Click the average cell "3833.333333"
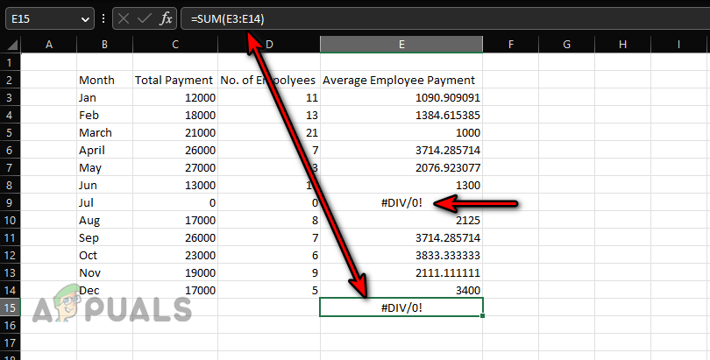Image resolution: width=710 pixels, height=360 pixels. (401, 255)
